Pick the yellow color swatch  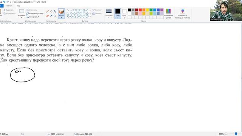147,10
